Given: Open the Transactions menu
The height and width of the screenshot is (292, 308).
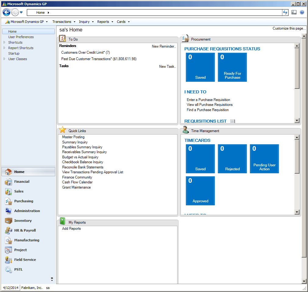Looking at the screenshot, I should click(64, 22).
